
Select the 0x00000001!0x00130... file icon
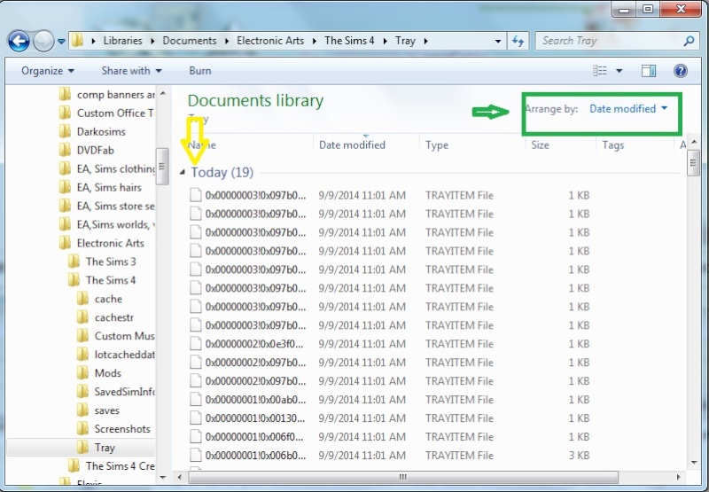[195, 418]
